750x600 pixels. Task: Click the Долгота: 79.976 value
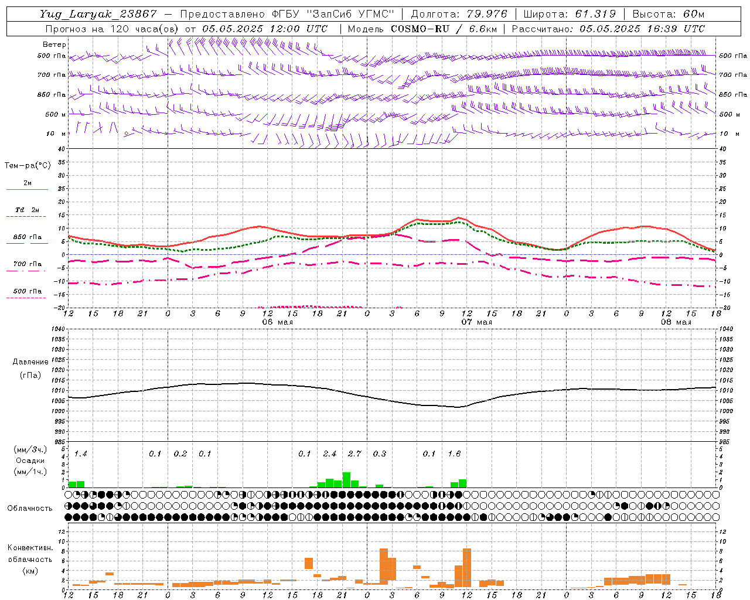[x=459, y=14]
